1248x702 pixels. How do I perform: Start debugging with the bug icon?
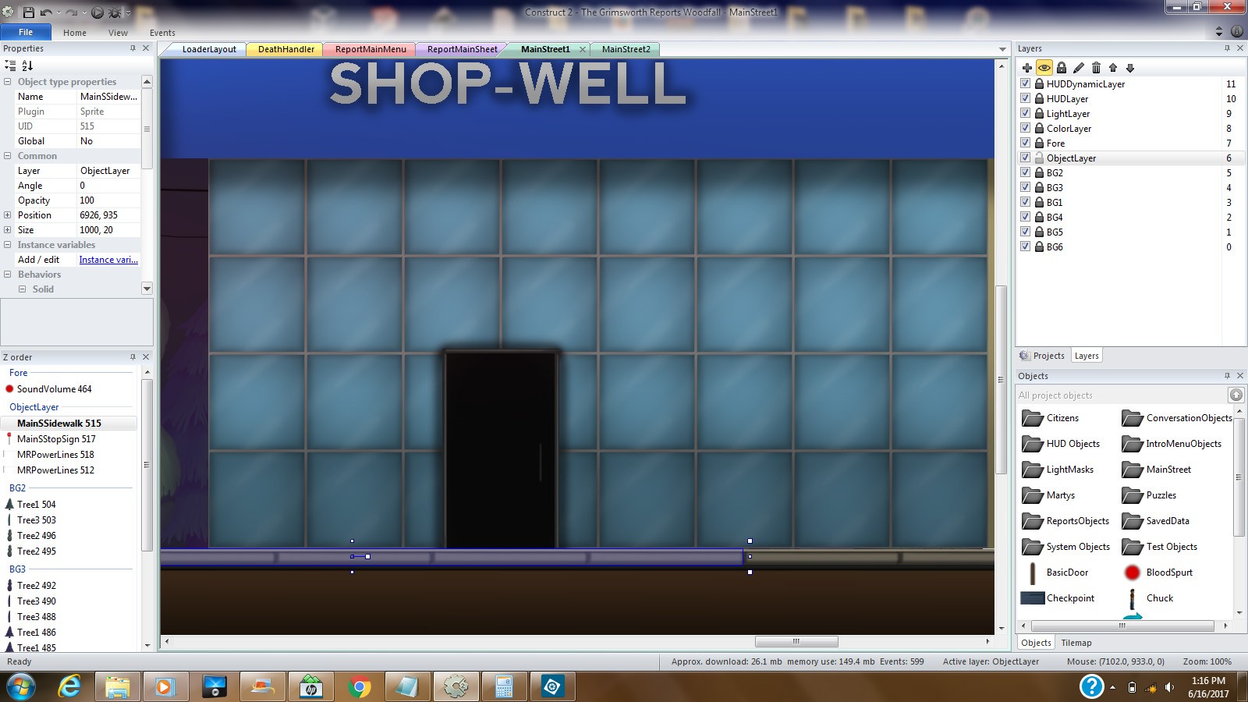[x=114, y=12]
